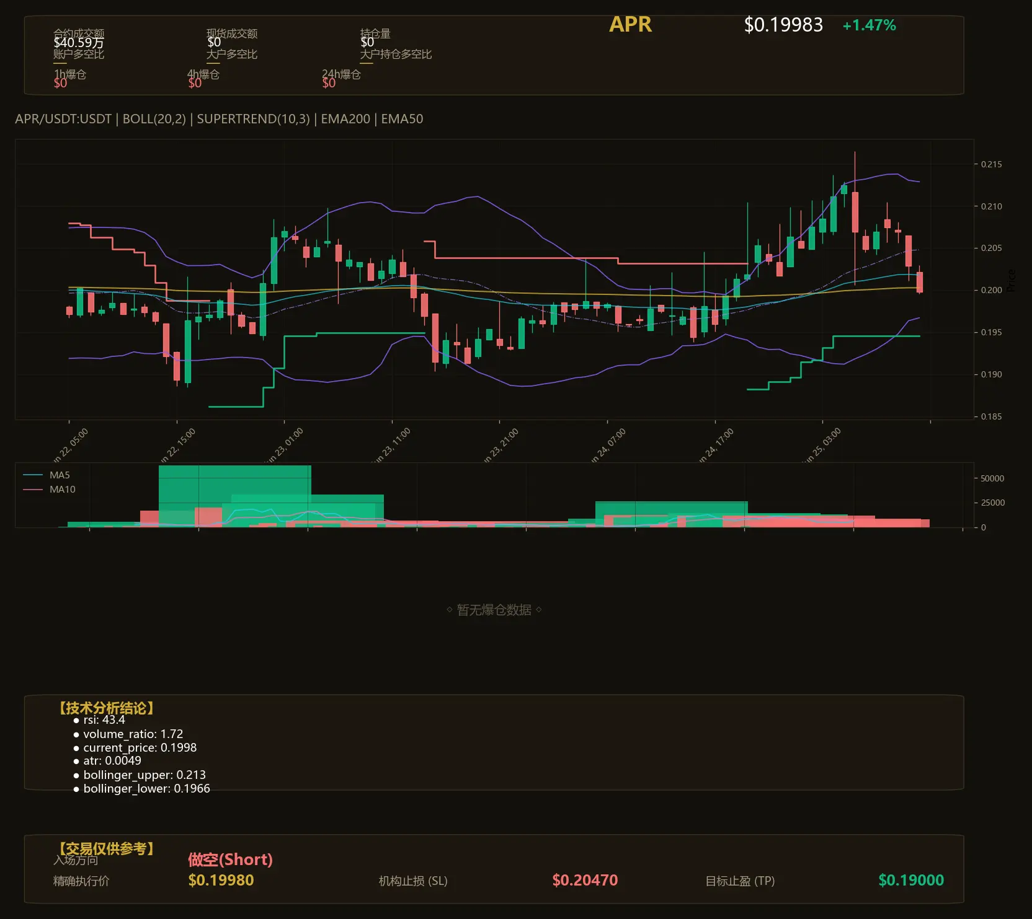Click the $0.19983 current price

click(x=783, y=25)
